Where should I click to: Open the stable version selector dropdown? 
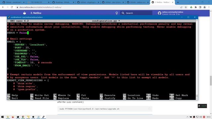202,106
